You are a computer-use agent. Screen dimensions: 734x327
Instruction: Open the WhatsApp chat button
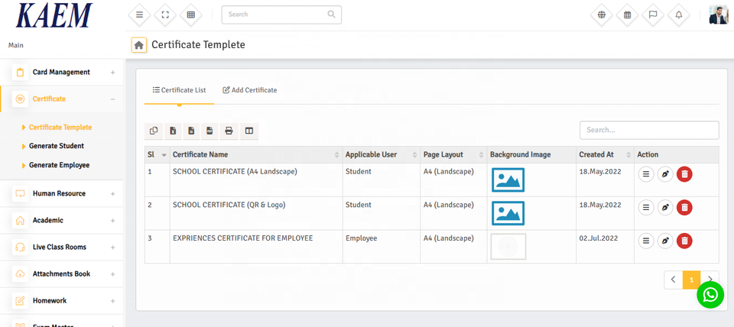coord(710,294)
